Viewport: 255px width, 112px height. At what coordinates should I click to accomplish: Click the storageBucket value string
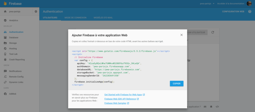click(113, 73)
